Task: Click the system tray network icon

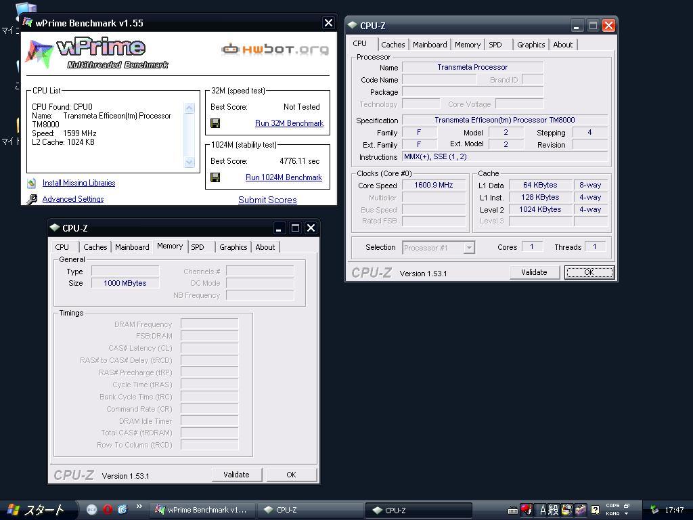Action: click(654, 510)
